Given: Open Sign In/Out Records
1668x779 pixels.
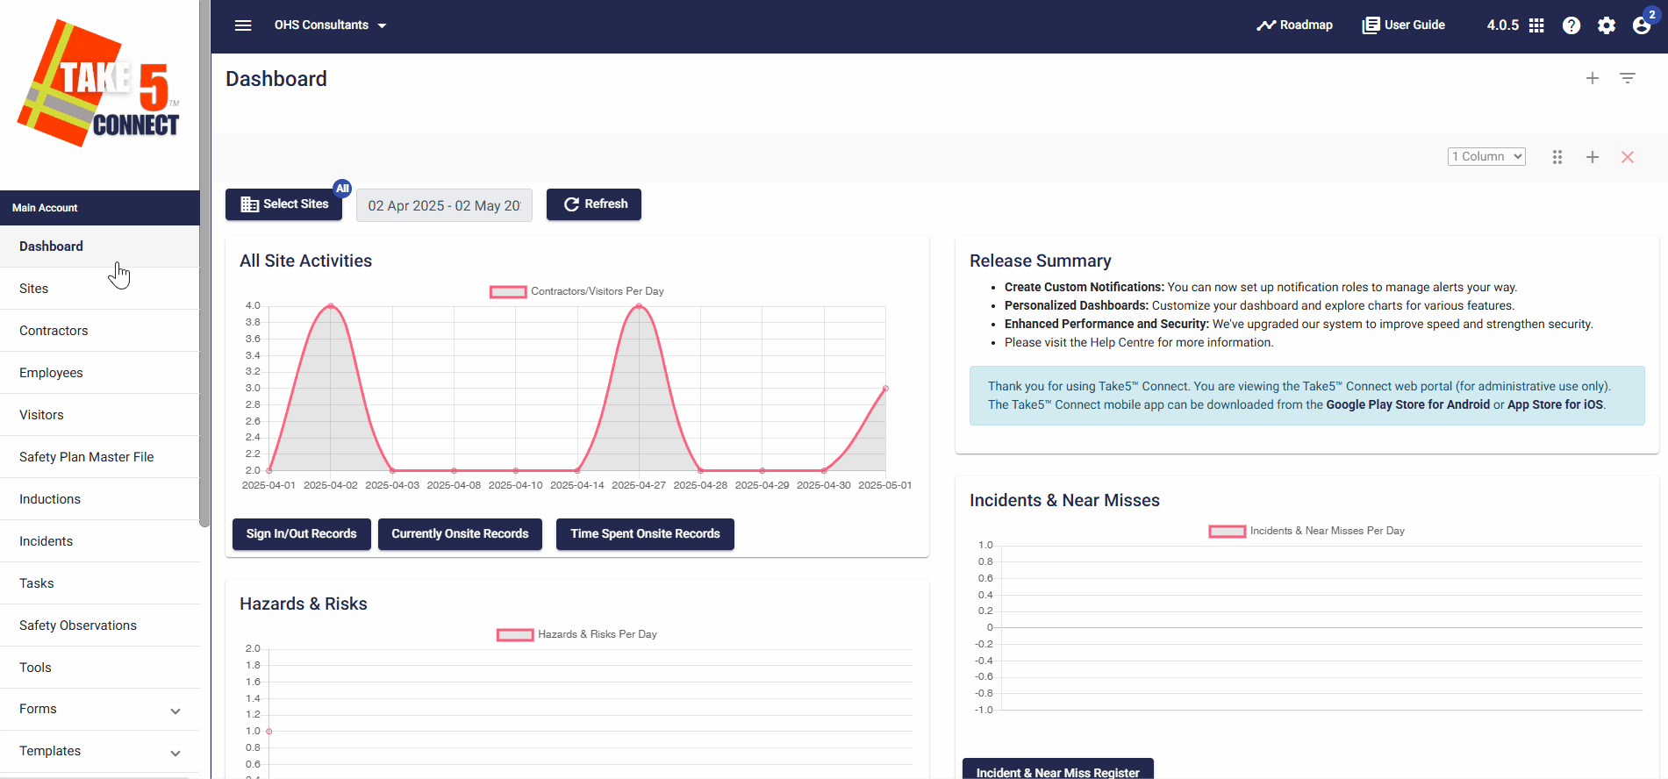Looking at the screenshot, I should point(302,534).
